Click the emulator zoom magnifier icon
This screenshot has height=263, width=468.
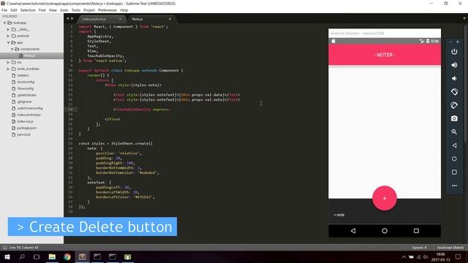(454, 131)
